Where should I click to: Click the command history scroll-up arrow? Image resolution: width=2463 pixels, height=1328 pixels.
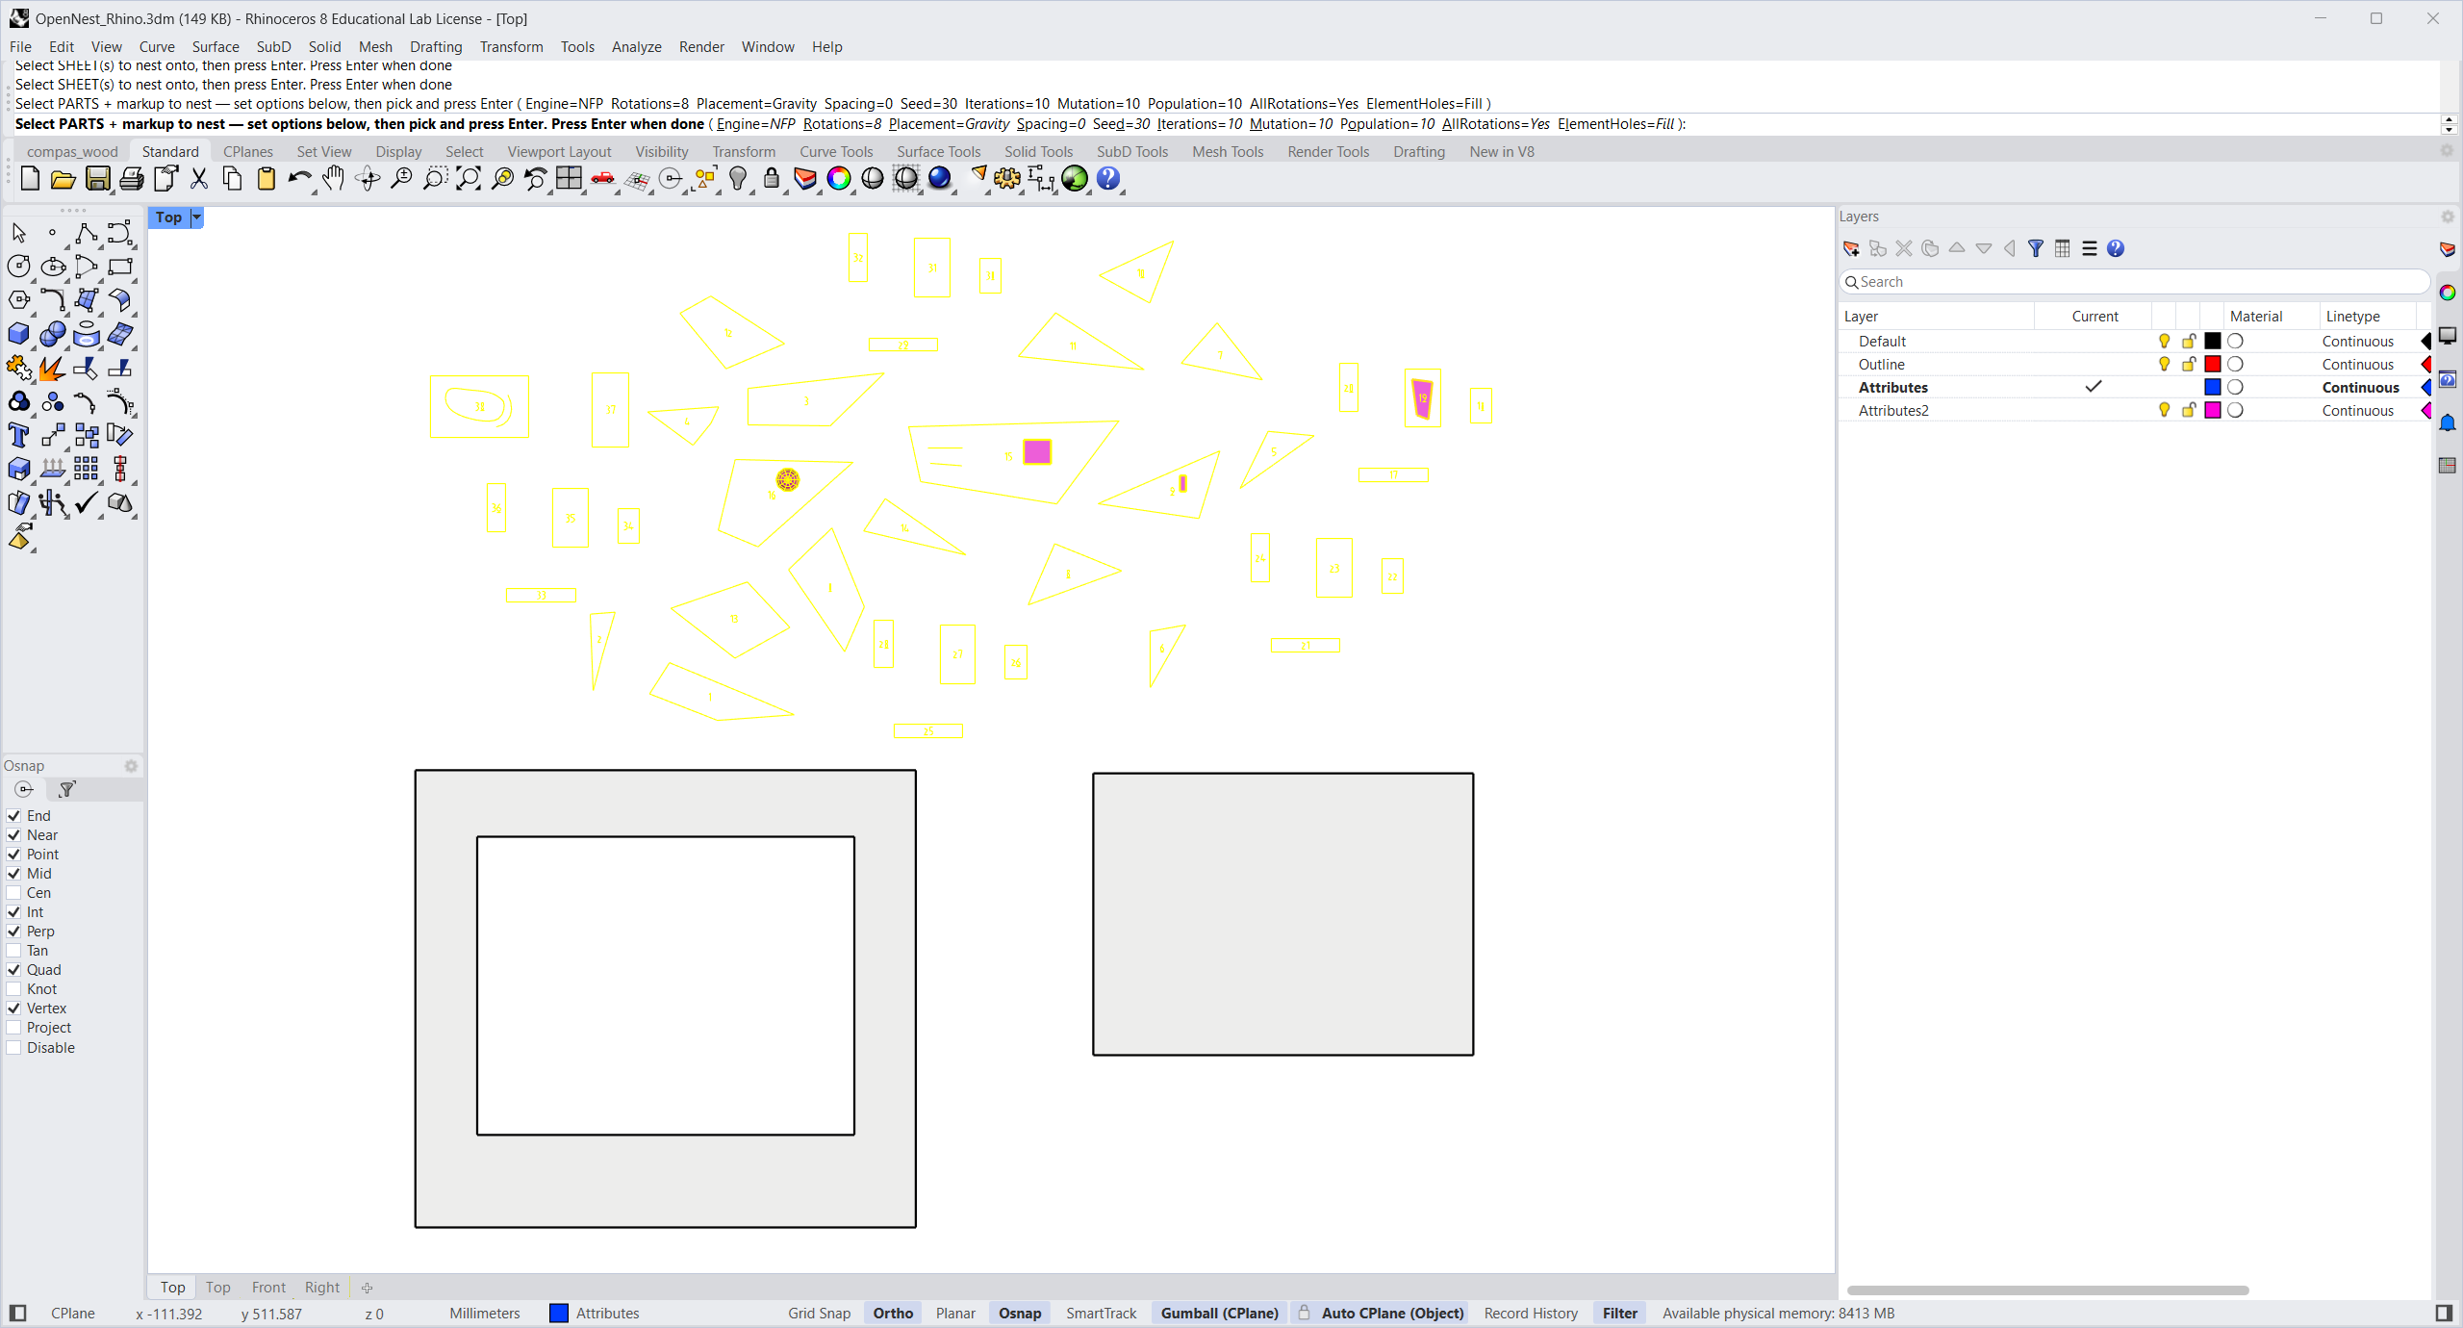tap(2450, 119)
